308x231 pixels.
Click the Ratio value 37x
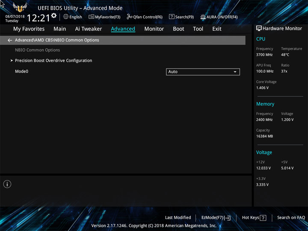284,71
